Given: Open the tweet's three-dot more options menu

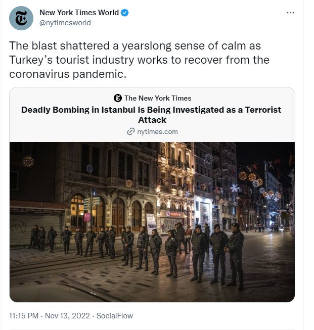Looking at the screenshot, I should pyautogui.click(x=290, y=13).
